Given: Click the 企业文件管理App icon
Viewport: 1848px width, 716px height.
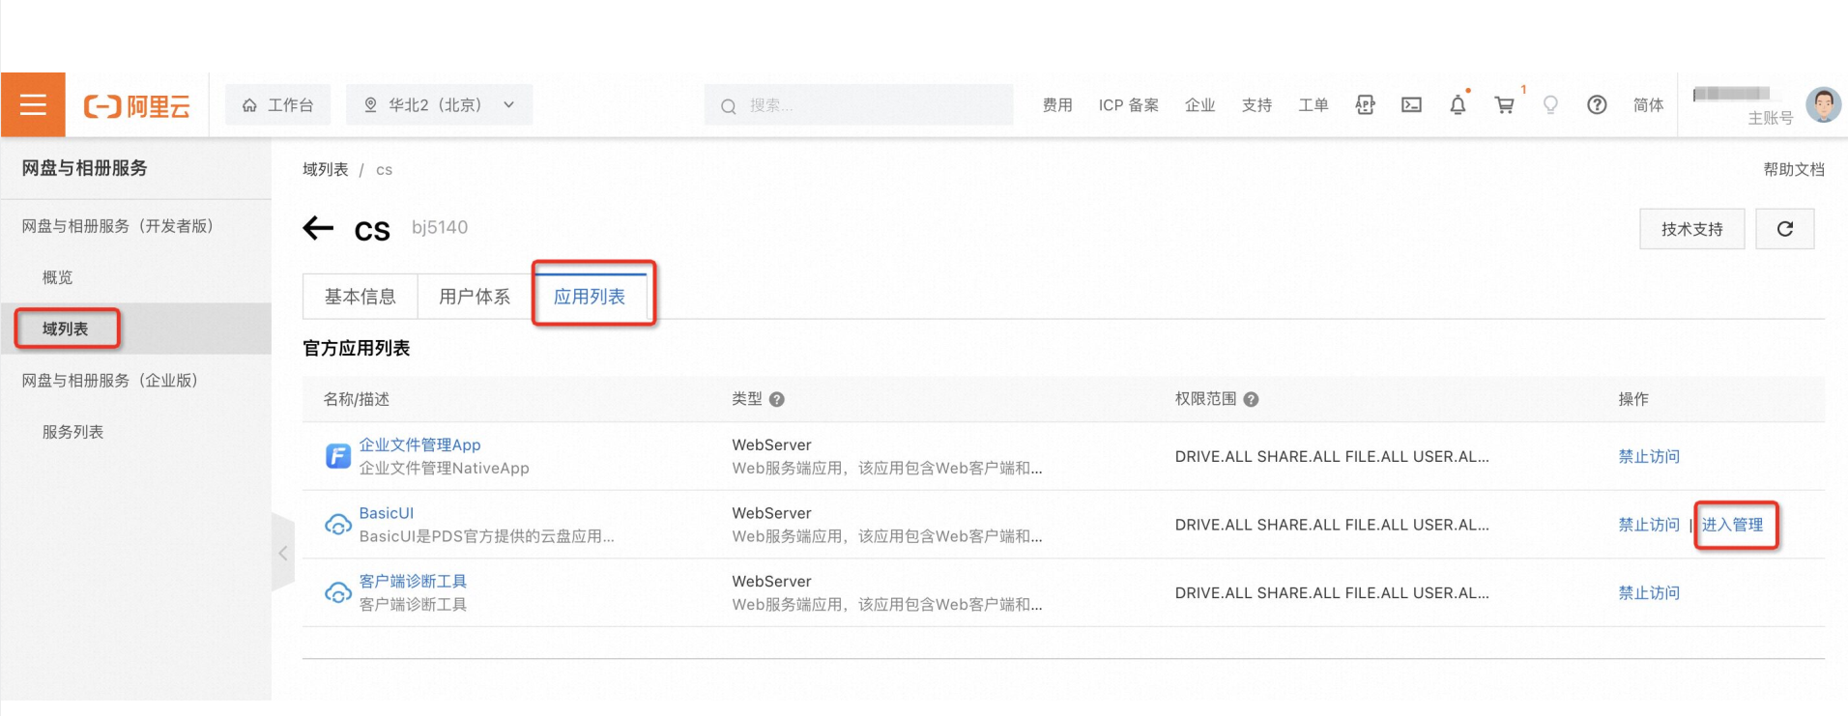Looking at the screenshot, I should tap(337, 456).
